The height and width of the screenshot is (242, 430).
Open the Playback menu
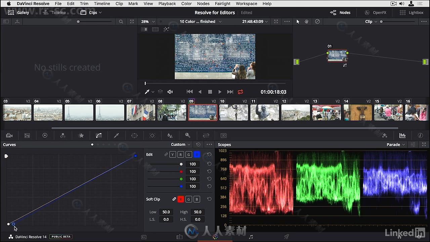pos(167,4)
